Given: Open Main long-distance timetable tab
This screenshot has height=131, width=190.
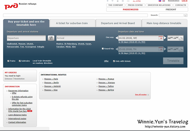Looking at the screenshot, I should (x=164, y=23).
